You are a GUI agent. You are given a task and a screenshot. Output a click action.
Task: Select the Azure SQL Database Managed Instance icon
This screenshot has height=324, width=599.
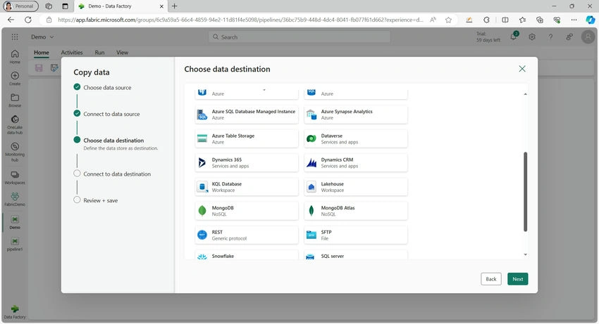coord(202,115)
